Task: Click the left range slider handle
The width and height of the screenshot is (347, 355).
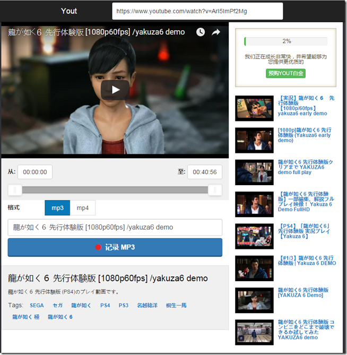Action: pos(15,190)
